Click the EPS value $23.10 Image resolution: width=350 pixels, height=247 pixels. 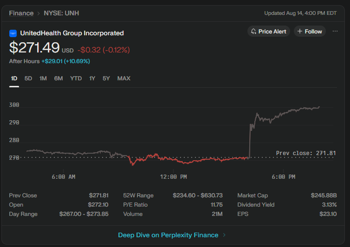pos(328,214)
